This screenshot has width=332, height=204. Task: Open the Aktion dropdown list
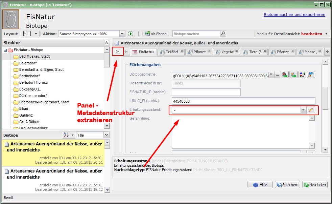[122, 34]
